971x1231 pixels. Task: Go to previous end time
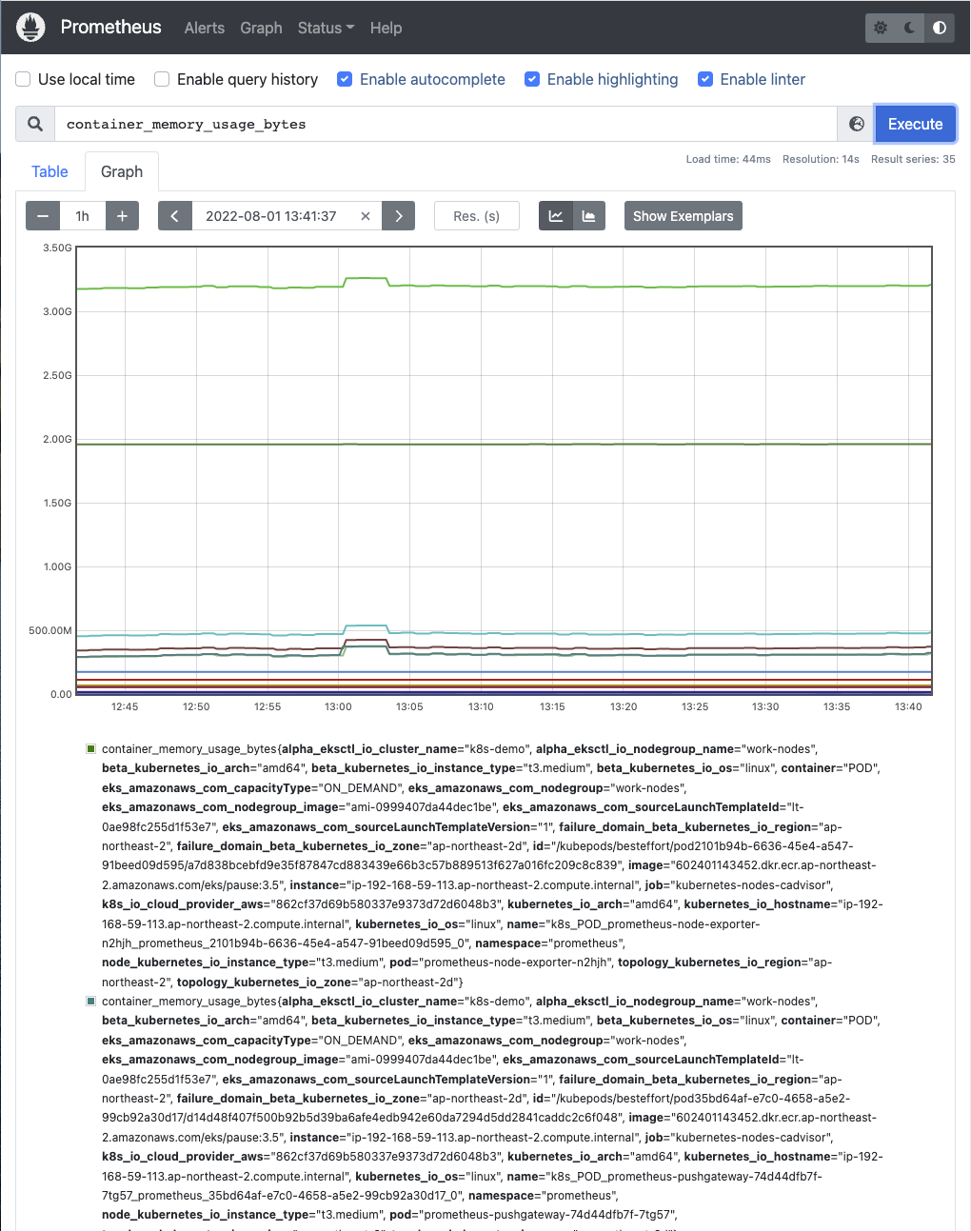[x=175, y=216]
